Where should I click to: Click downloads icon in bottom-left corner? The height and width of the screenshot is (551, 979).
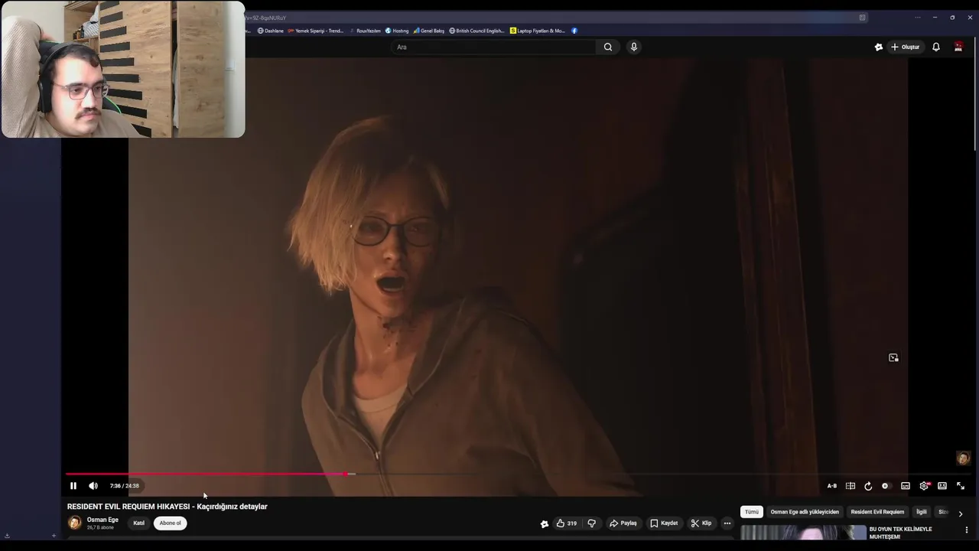[x=7, y=536]
